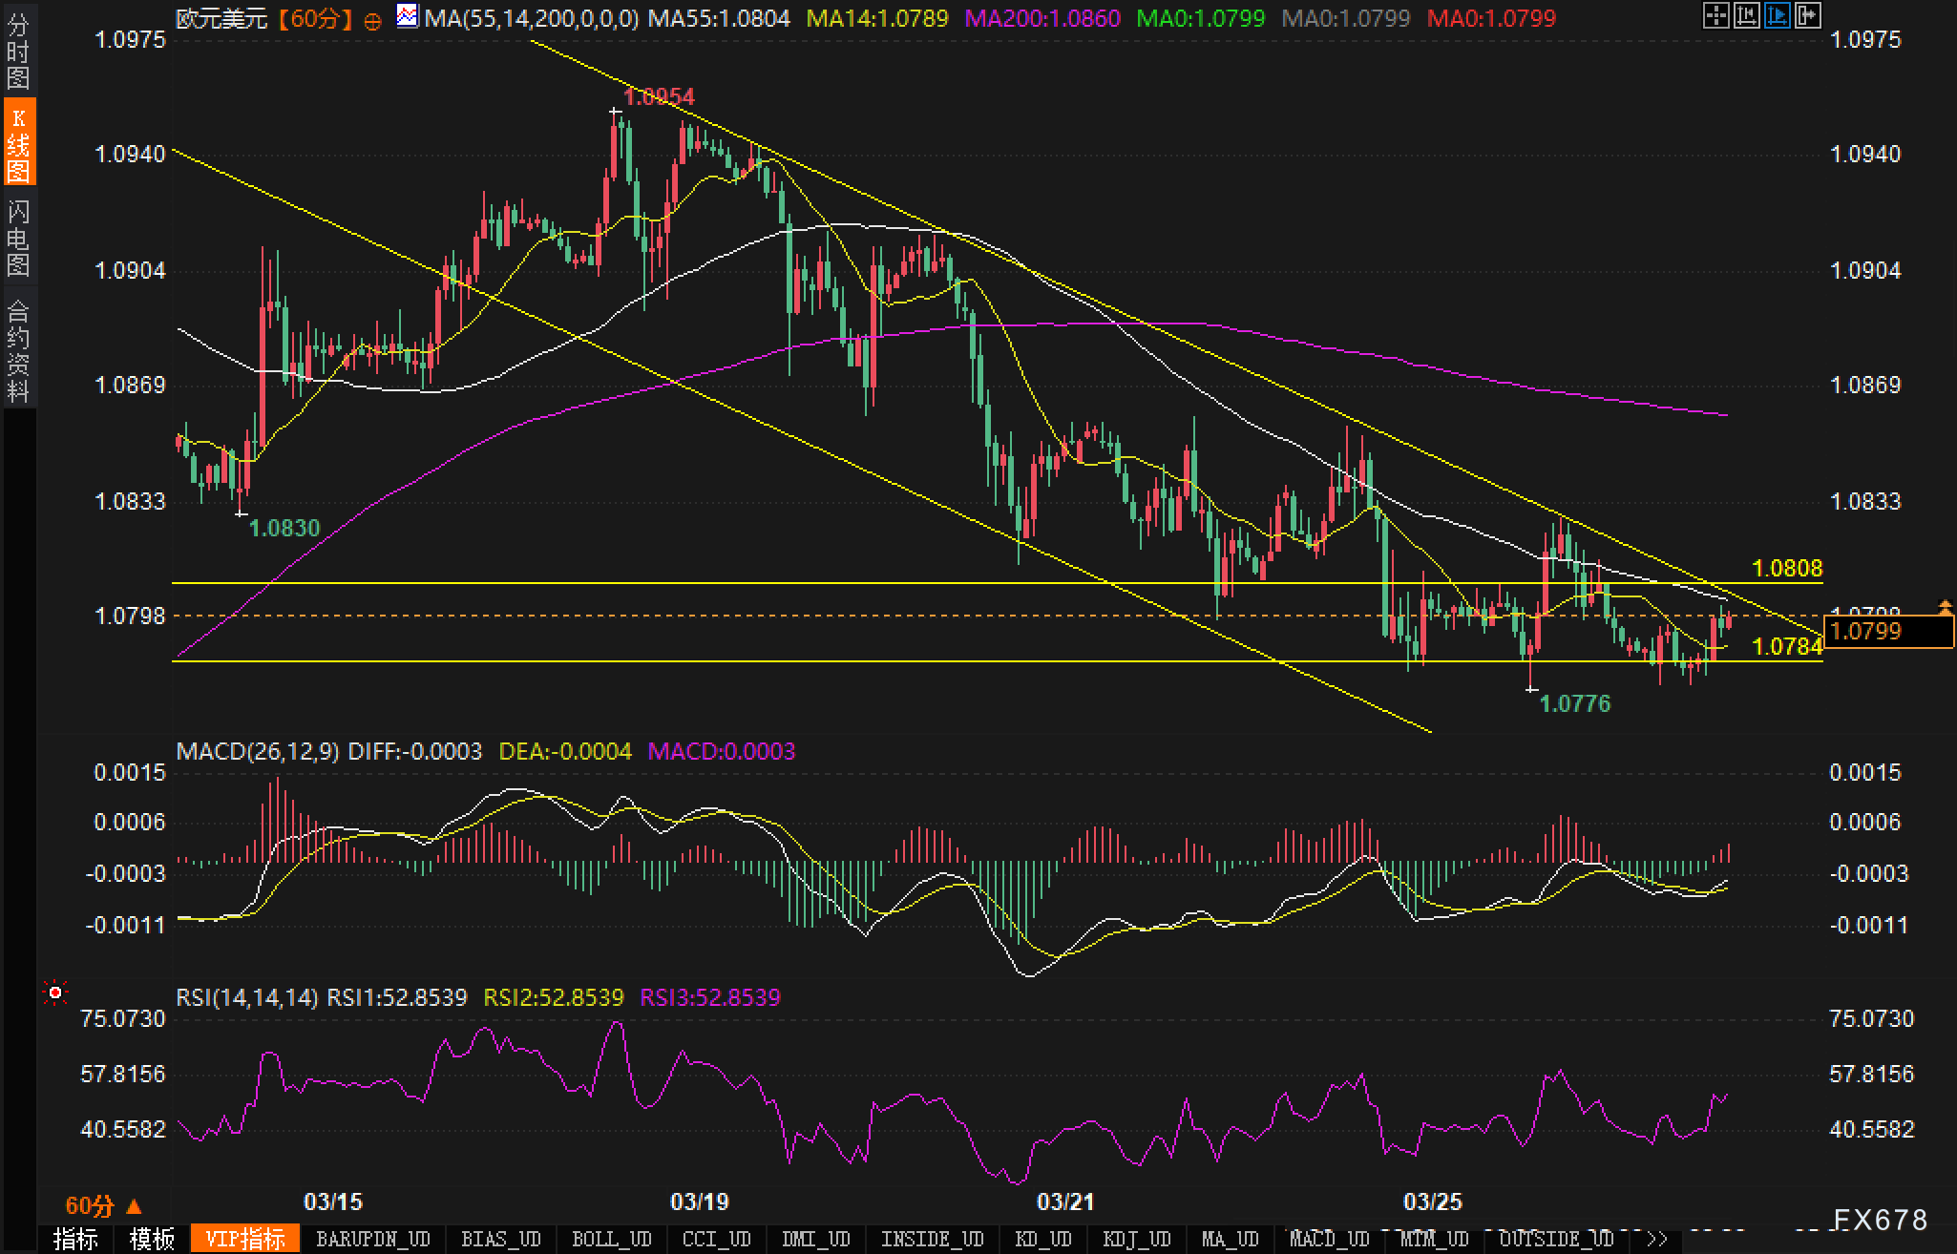The height and width of the screenshot is (1254, 1957).
Task: Open 合约资料 contract info
Action: pyautogui.click(x=18, y=350)
